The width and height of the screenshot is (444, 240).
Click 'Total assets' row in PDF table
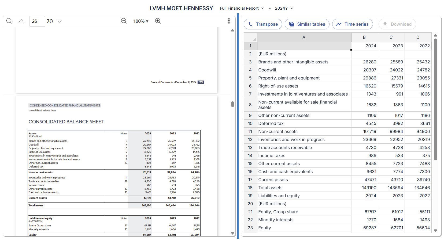click(x=114, y=205)
